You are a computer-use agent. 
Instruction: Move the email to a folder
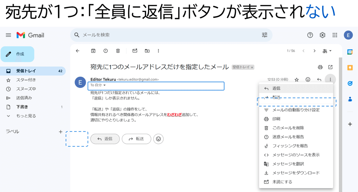(x=147, y=51)
